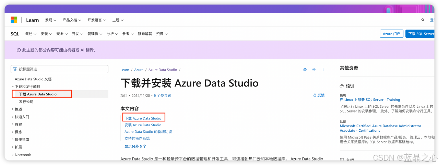Jump to 下载 Azure Data Studio section link
Image resolution: width=439 pixels, height=165 pixels.
pyautogui.click(x=143, y=118)
